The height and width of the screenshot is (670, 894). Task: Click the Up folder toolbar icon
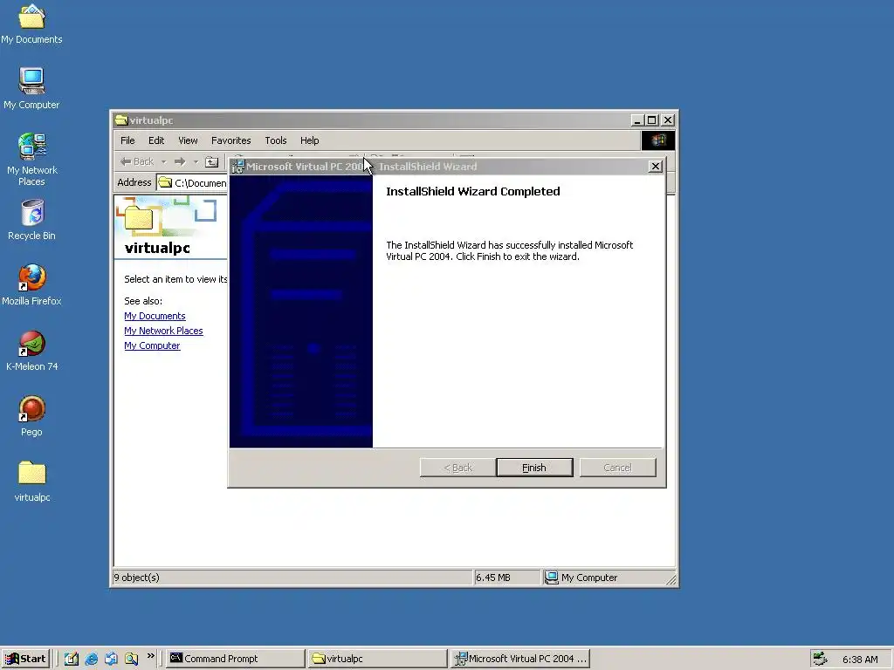coord(211,161)
